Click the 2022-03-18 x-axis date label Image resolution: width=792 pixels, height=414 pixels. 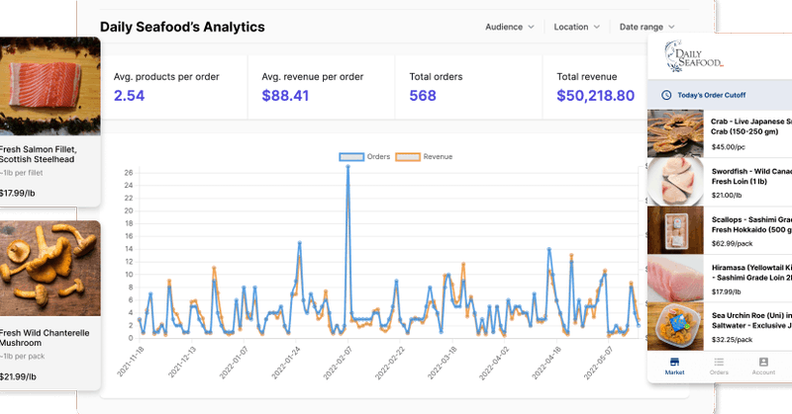[x=441, y=362]
